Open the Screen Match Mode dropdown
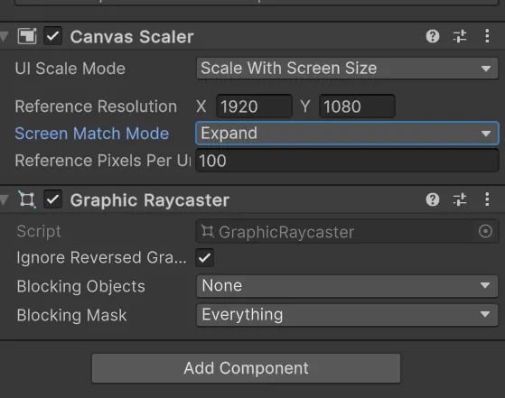 tap(347, 134)
